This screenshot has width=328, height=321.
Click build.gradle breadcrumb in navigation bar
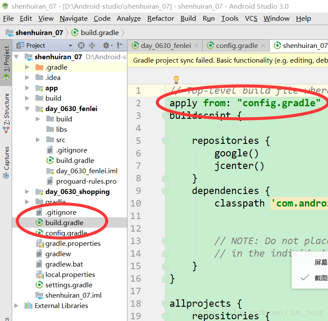95,33
